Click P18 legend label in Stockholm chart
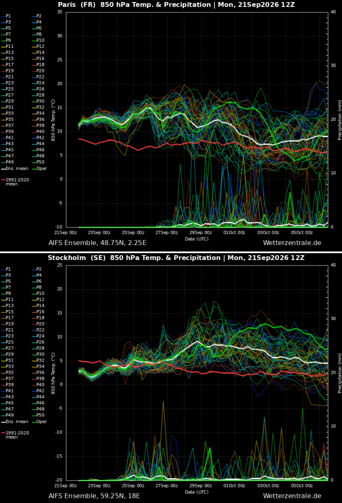 (38, 318)
